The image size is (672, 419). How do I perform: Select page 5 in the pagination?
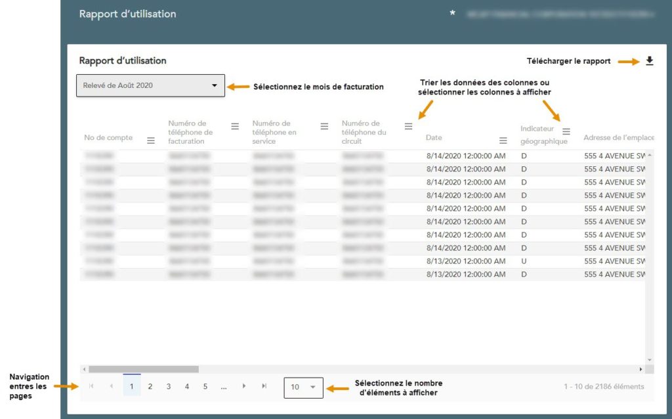coord(205,387)
